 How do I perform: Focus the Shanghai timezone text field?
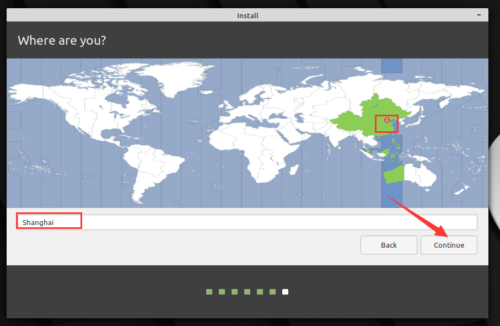coord(247,222)
